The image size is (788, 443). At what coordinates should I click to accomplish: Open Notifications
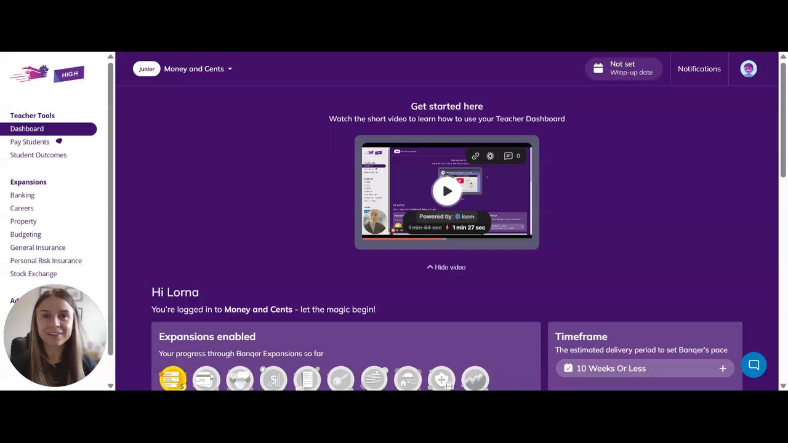coord(699,69)
